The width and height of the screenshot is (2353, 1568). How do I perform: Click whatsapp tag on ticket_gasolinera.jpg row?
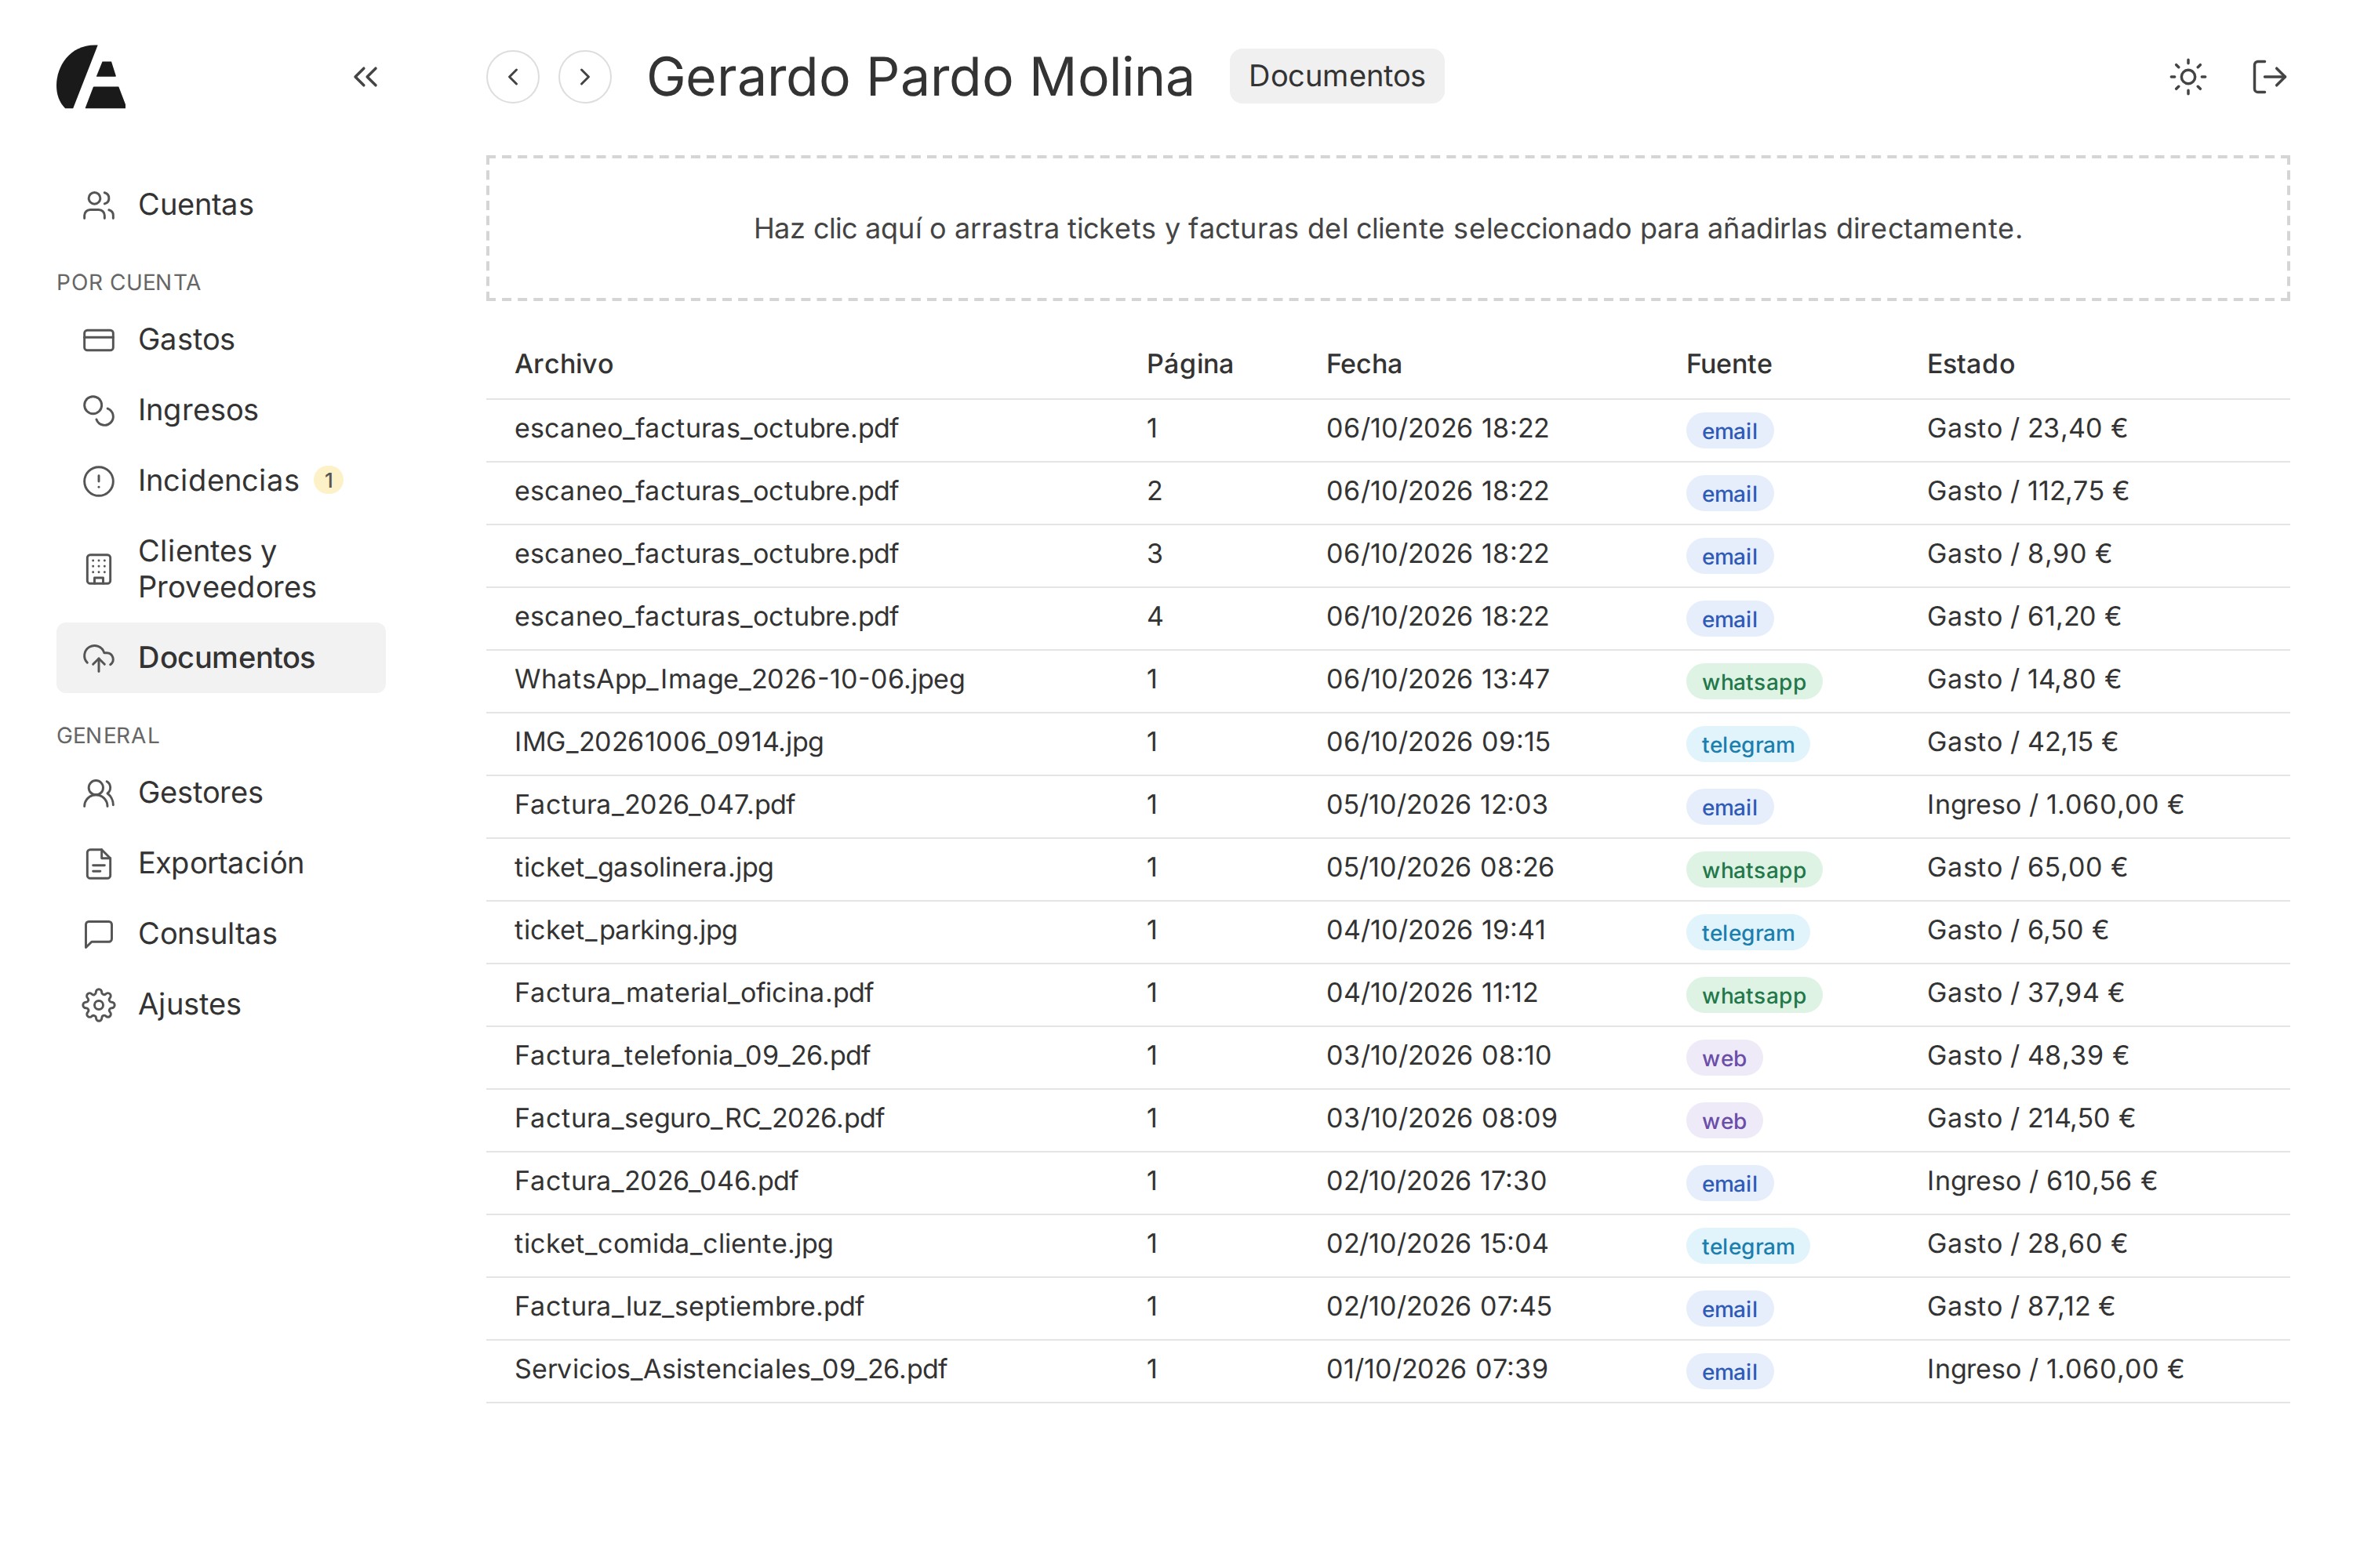click(x=1754, y=870)
